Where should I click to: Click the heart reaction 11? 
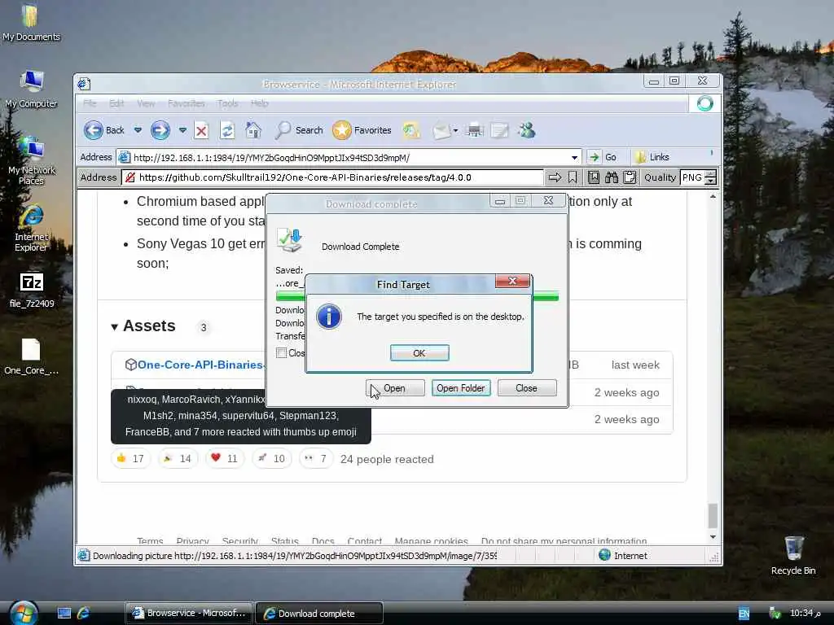coord(225,458)
